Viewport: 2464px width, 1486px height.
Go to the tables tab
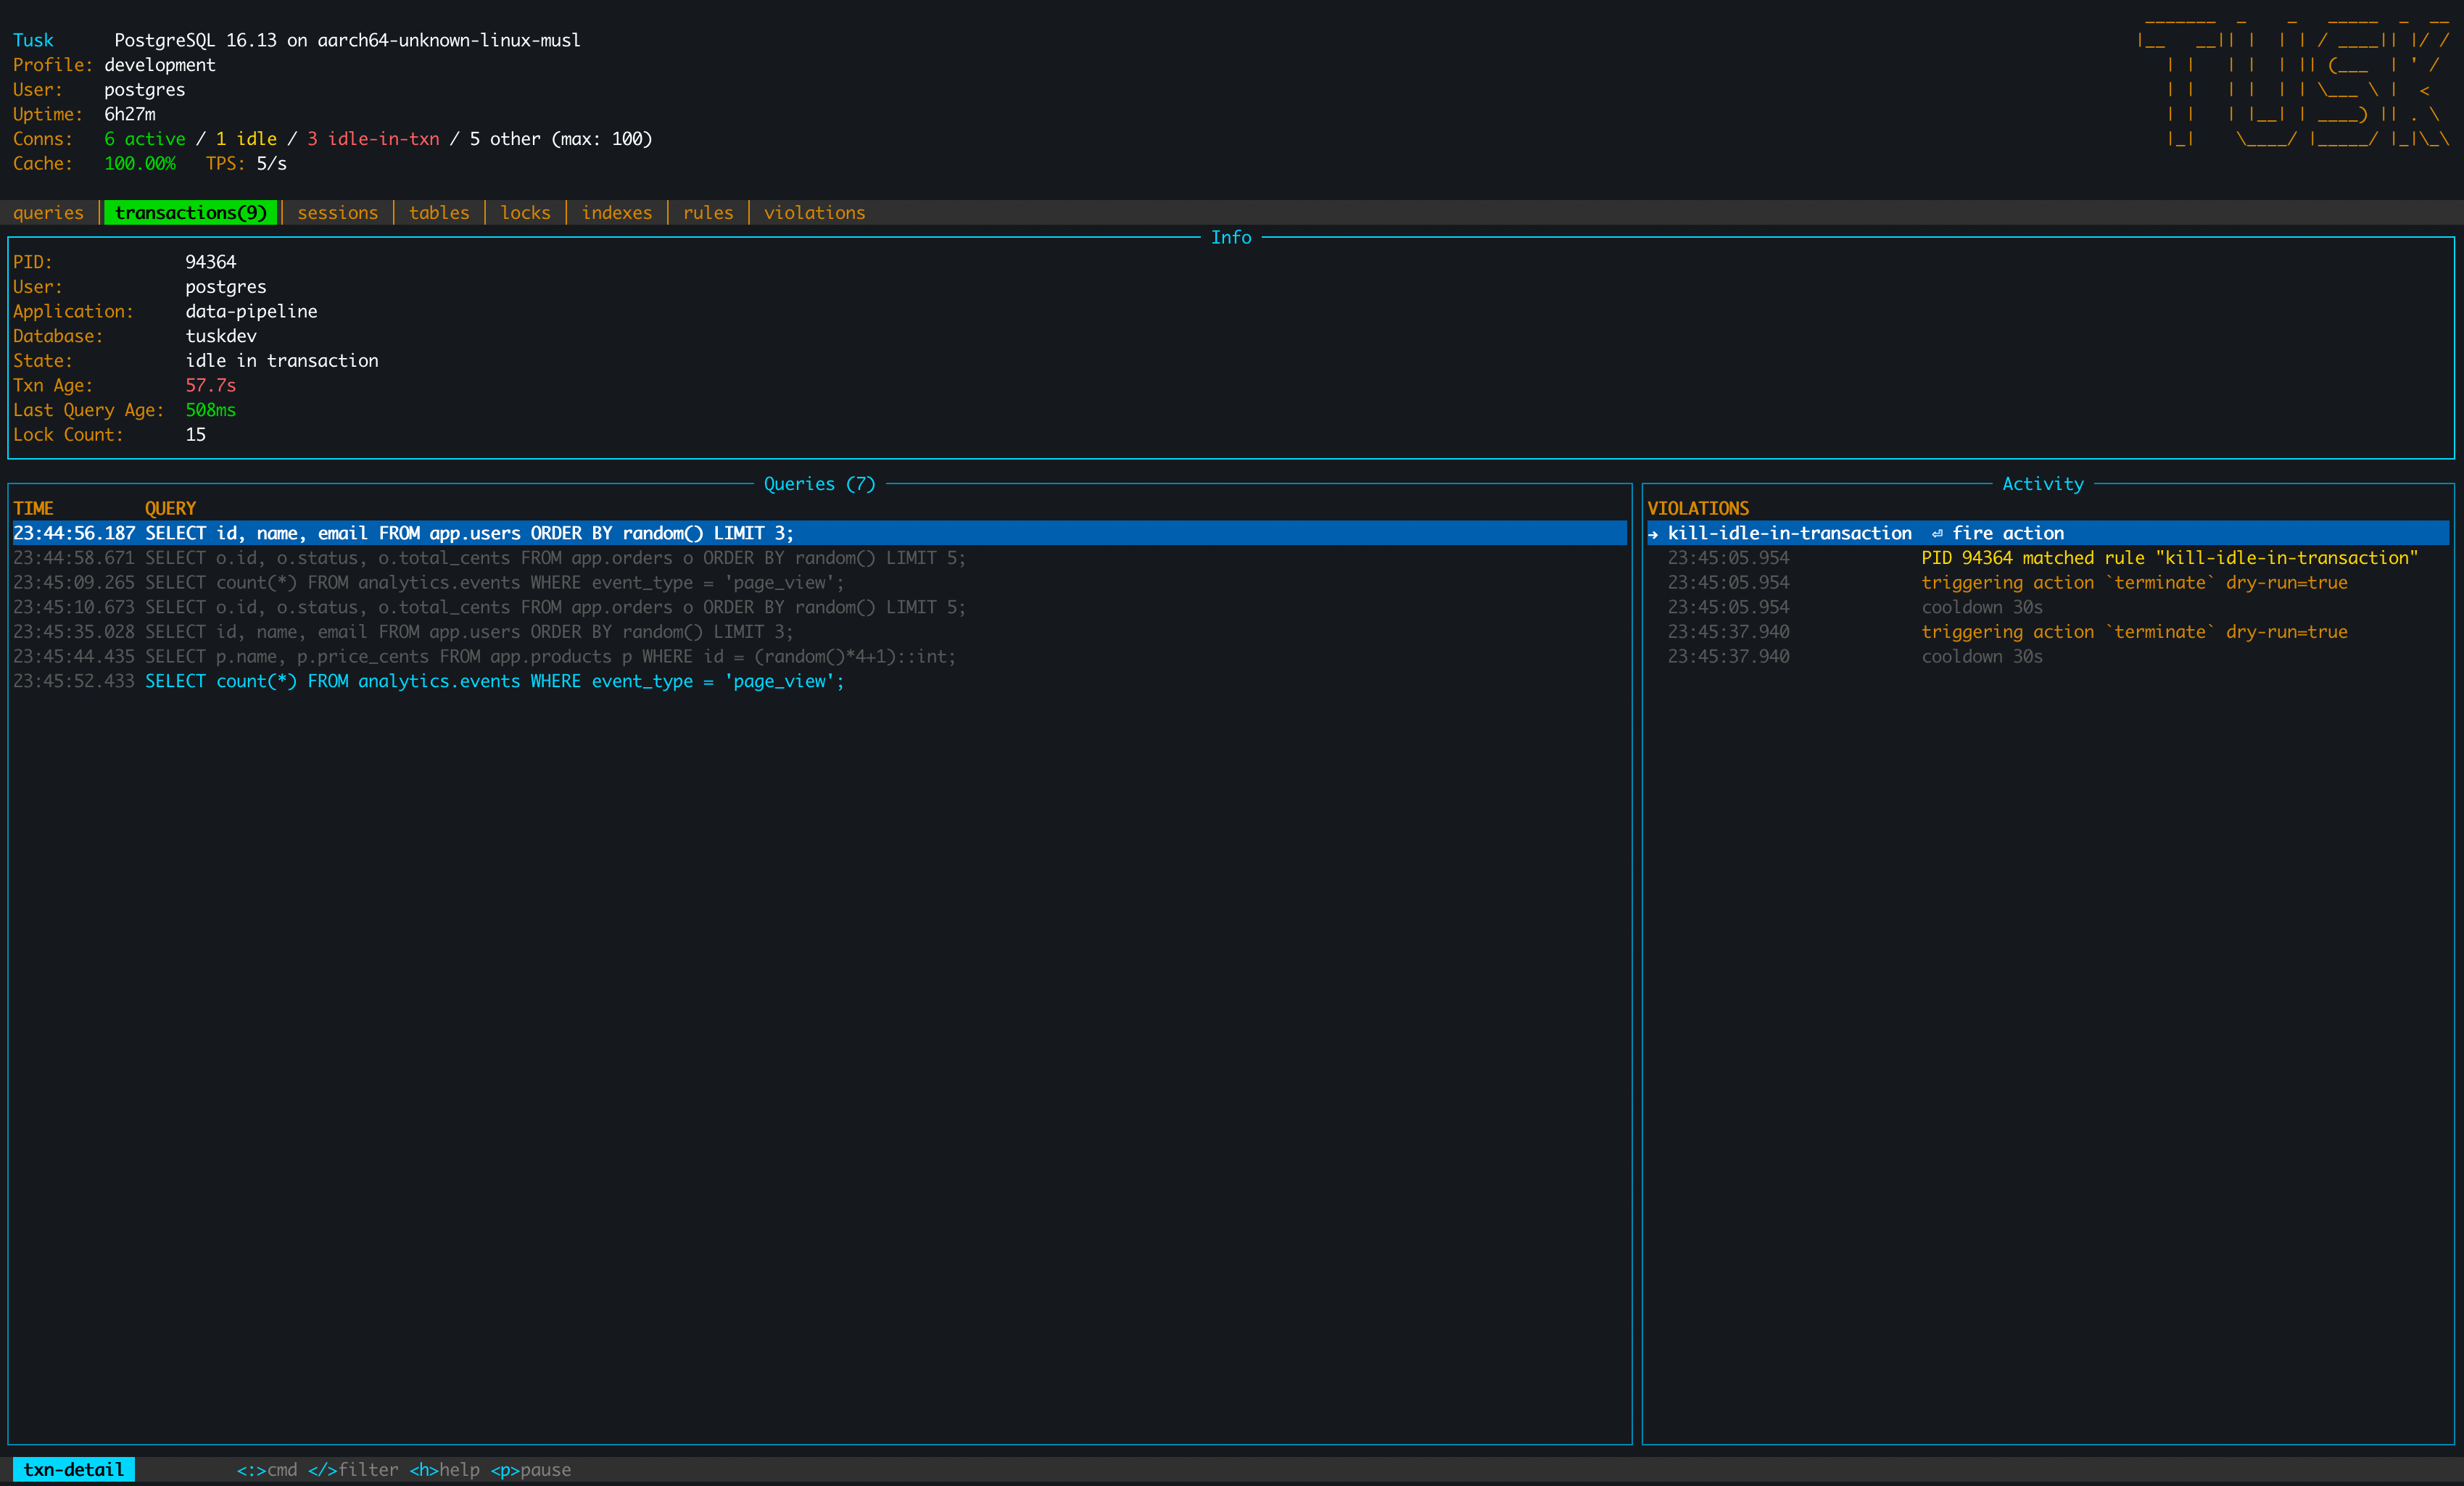(x=439, y=213)
